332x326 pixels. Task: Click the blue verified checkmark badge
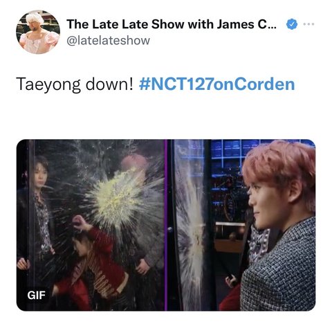pos(292,24)
